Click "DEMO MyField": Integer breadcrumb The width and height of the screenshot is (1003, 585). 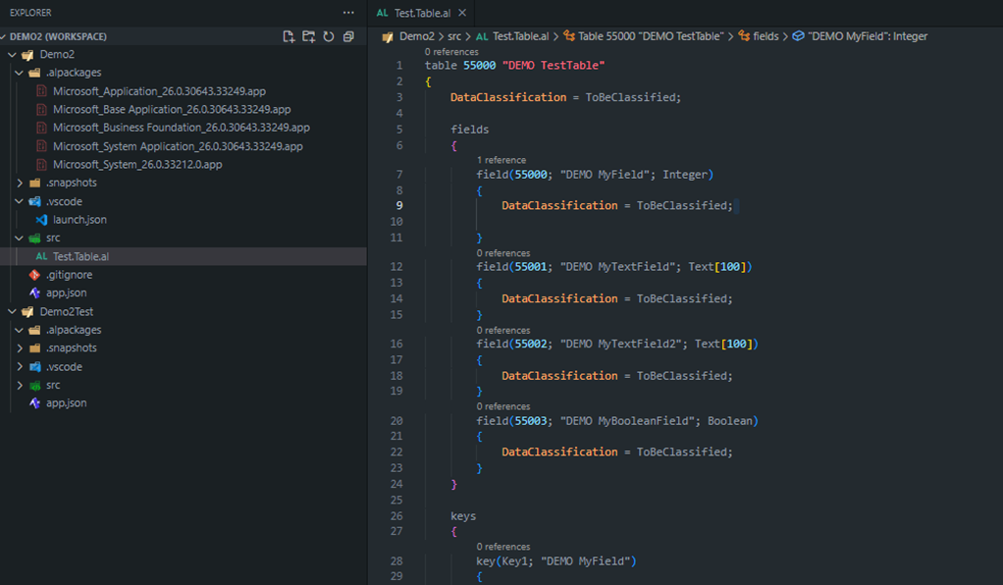(868, 36)
